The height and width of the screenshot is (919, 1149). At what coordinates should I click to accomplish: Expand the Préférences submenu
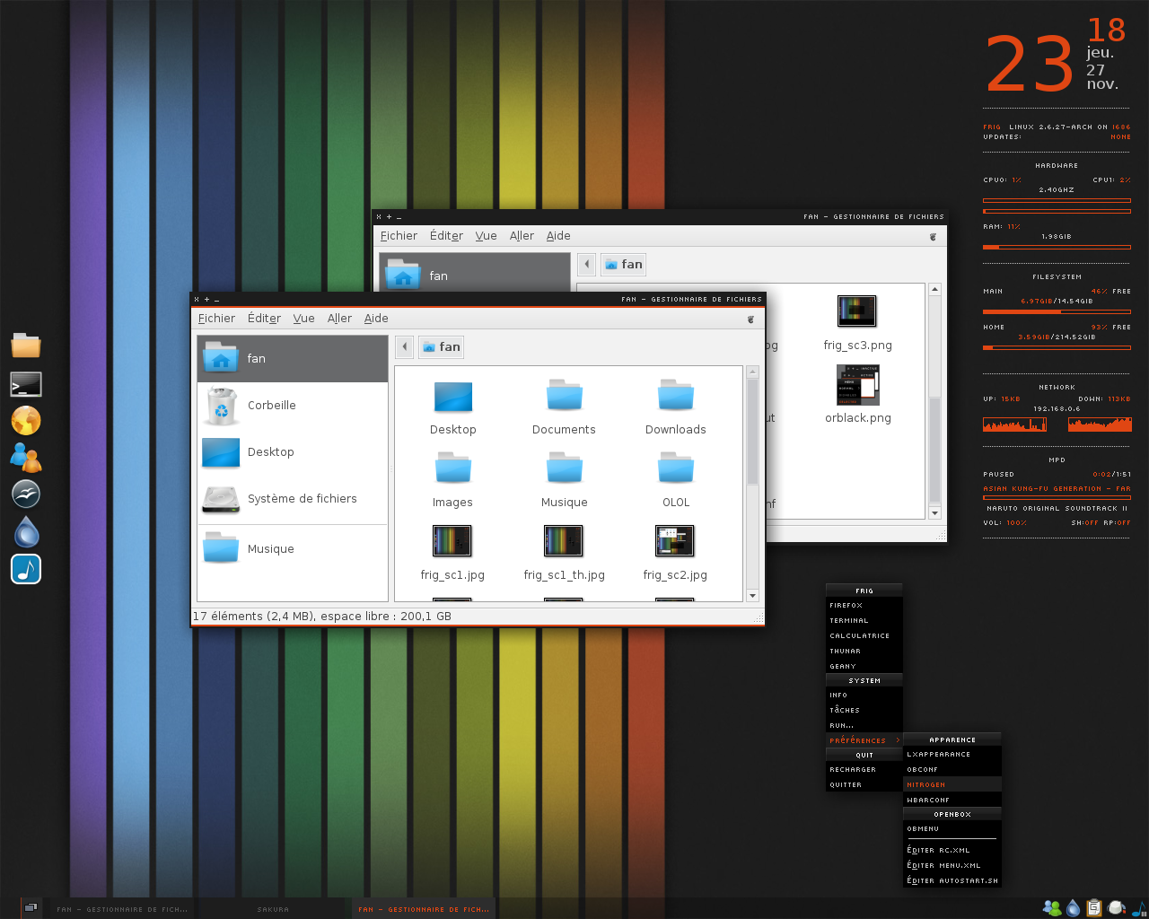864,740
